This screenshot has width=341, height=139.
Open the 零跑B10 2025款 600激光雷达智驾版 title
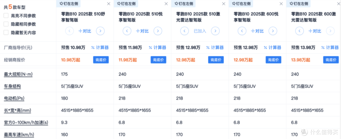[x=313, y=17]
